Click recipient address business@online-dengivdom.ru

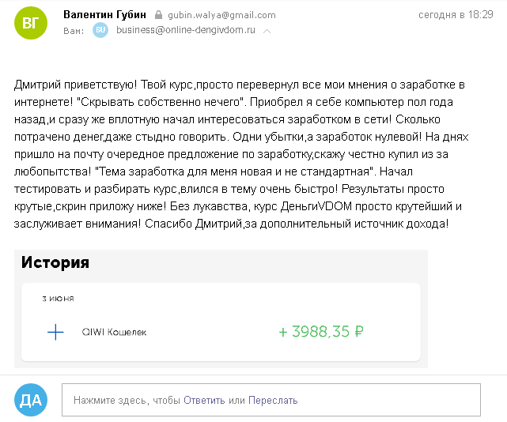(x=186, y=30)
